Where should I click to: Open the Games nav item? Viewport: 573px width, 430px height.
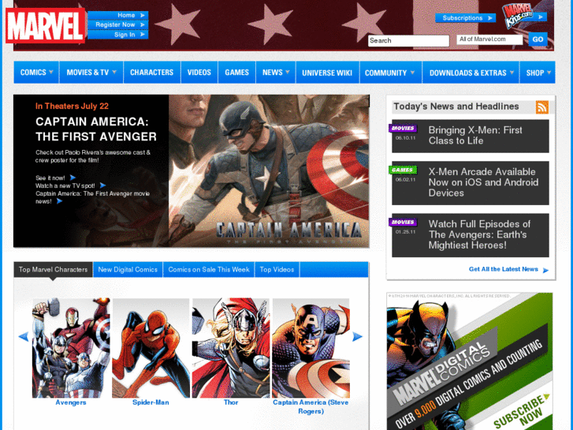click(x=236, y=73)
